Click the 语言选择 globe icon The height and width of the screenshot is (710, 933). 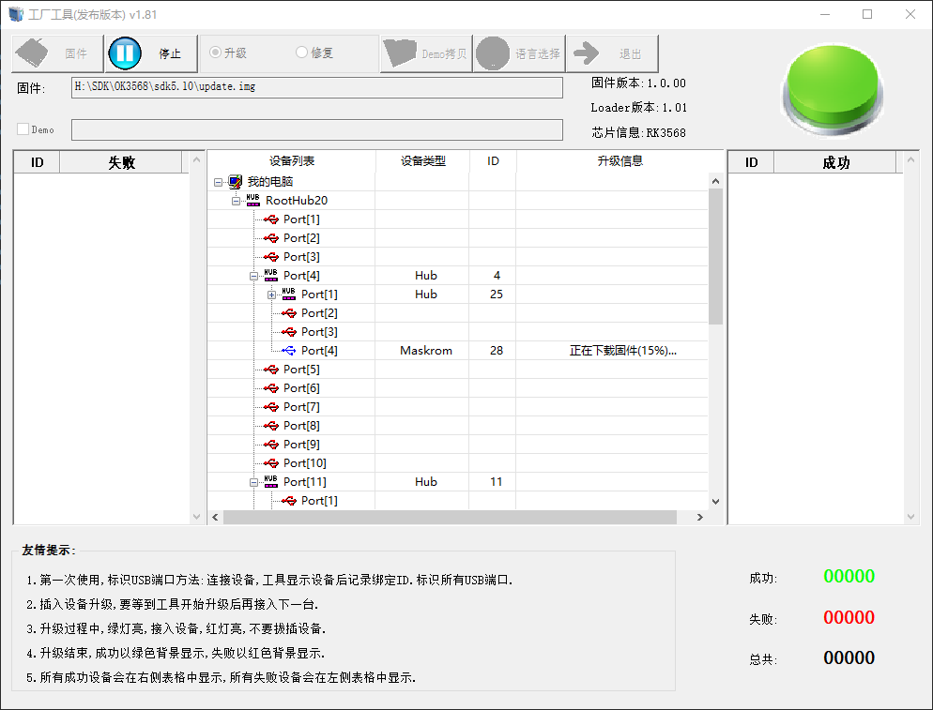(494, 53)
